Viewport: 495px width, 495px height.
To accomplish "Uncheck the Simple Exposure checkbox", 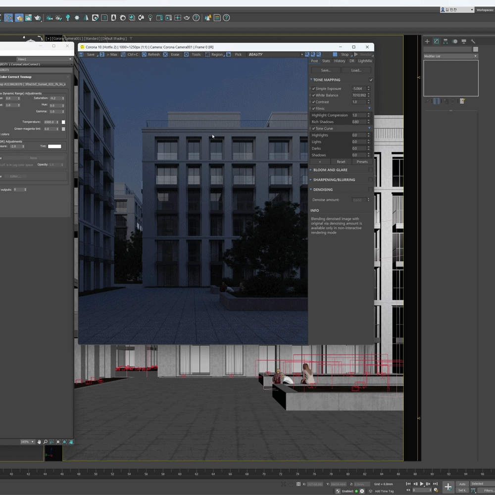I will (314, 89).
